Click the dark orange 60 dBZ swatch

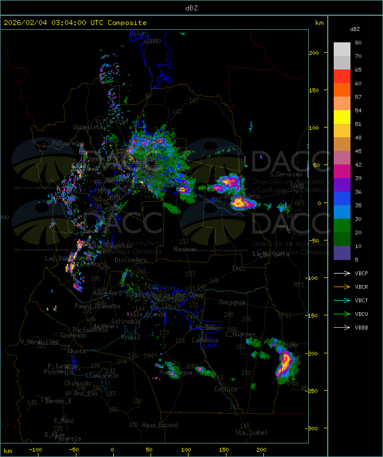pyautogui.click(x=342, y=90)
